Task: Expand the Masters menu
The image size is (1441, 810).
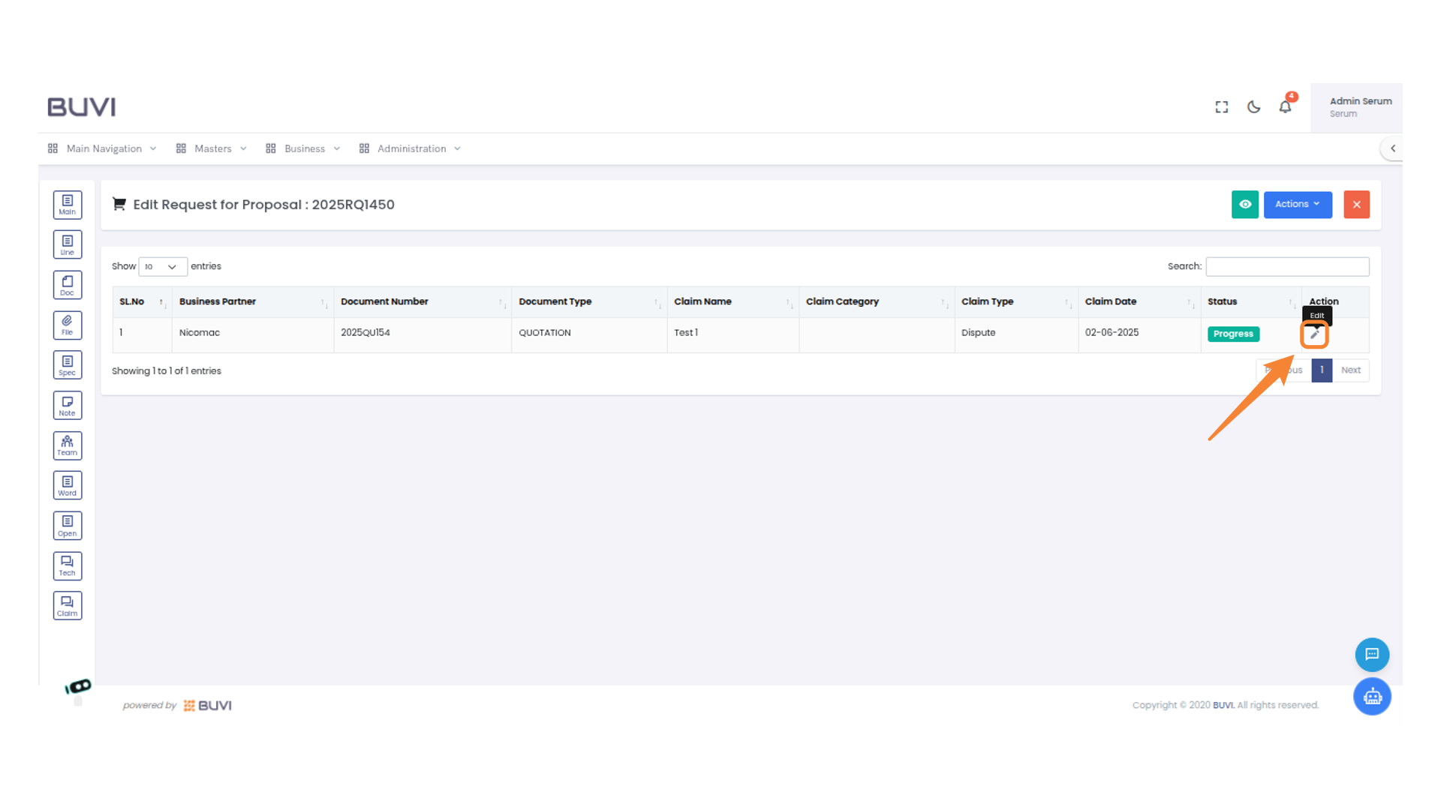Action: click(x=212, y=148)
